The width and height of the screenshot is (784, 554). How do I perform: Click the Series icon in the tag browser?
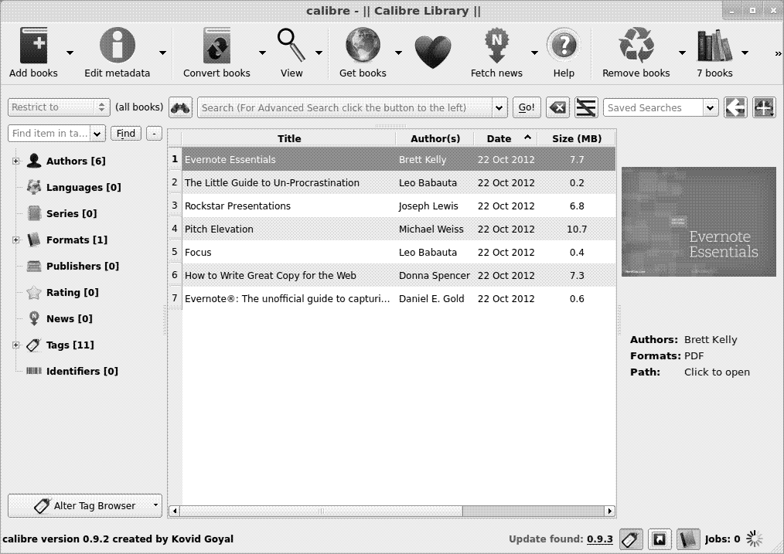(34, 213)
